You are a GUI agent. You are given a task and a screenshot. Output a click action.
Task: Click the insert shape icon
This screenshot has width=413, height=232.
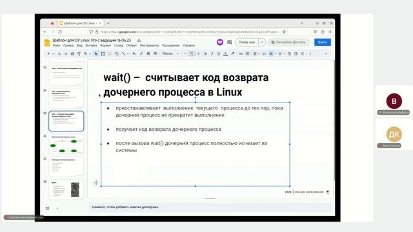(116, 53)
